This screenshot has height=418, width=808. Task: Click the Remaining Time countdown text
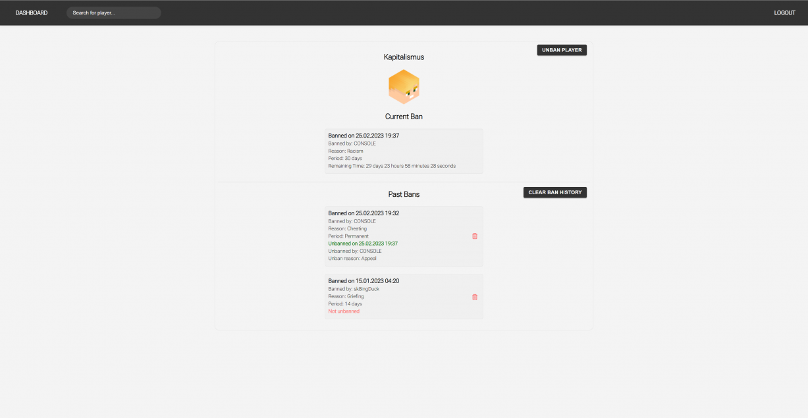click(392, 166)
